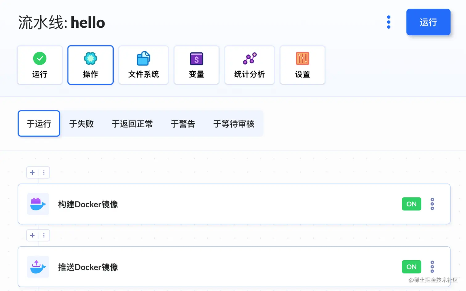Switch to the 于失败 on-failure tab
Image resolution: width=466 pixels, height=291 pixels.
(81, 124)
